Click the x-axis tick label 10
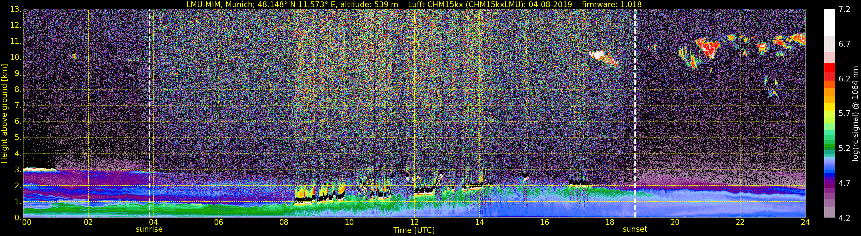861x236 pixels. tap(349, 222)
